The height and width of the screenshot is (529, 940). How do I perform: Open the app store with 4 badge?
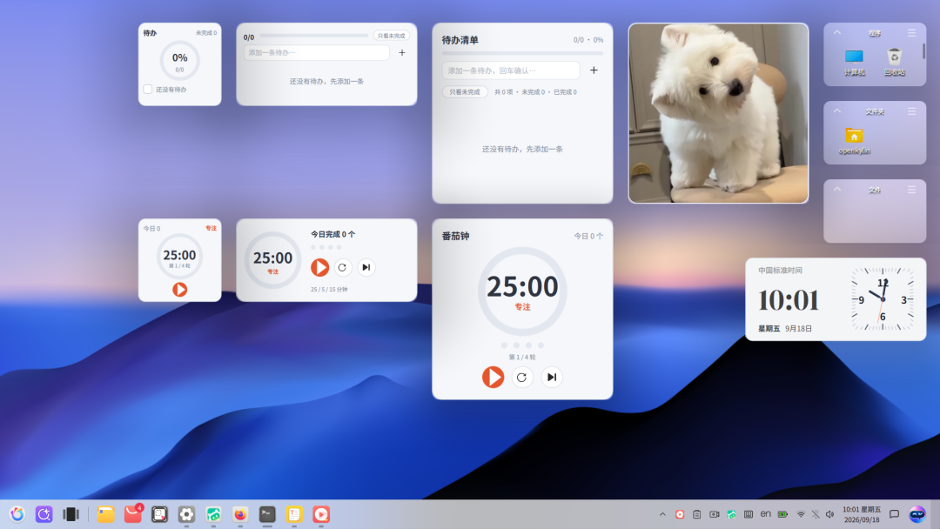point(132,514)
